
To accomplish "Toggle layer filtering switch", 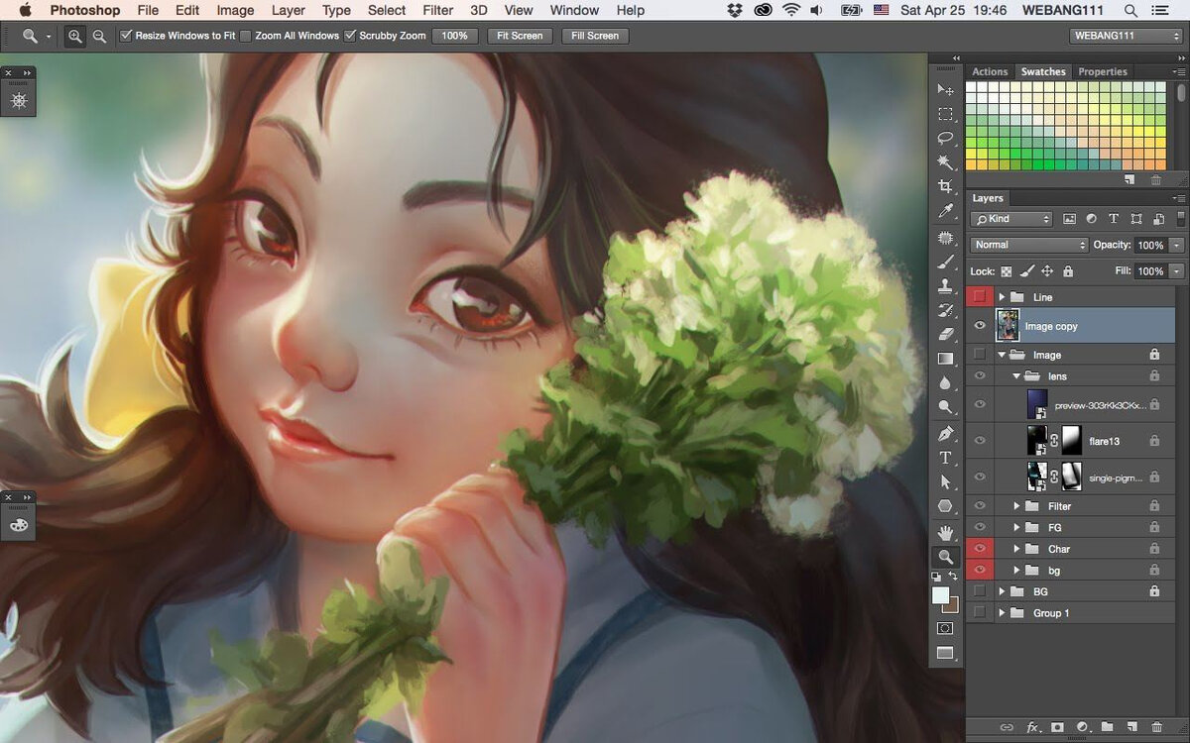I will coord(1180,219).
